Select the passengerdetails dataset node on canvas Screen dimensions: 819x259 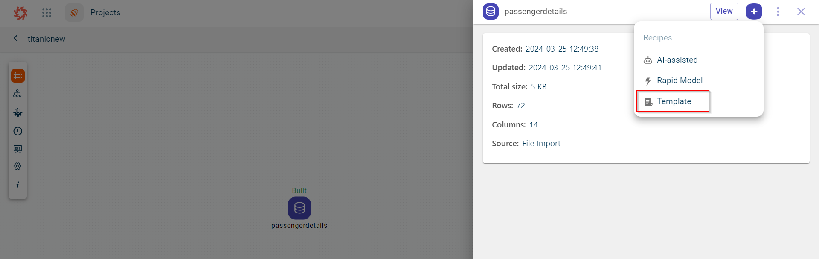[x=299, y=208]
